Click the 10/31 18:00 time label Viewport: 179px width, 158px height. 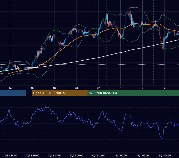click(x=54, y=155)
